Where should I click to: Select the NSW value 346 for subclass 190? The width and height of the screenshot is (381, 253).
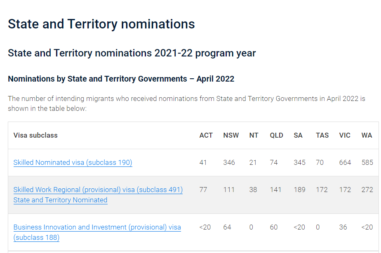click(x=229, y=162)
